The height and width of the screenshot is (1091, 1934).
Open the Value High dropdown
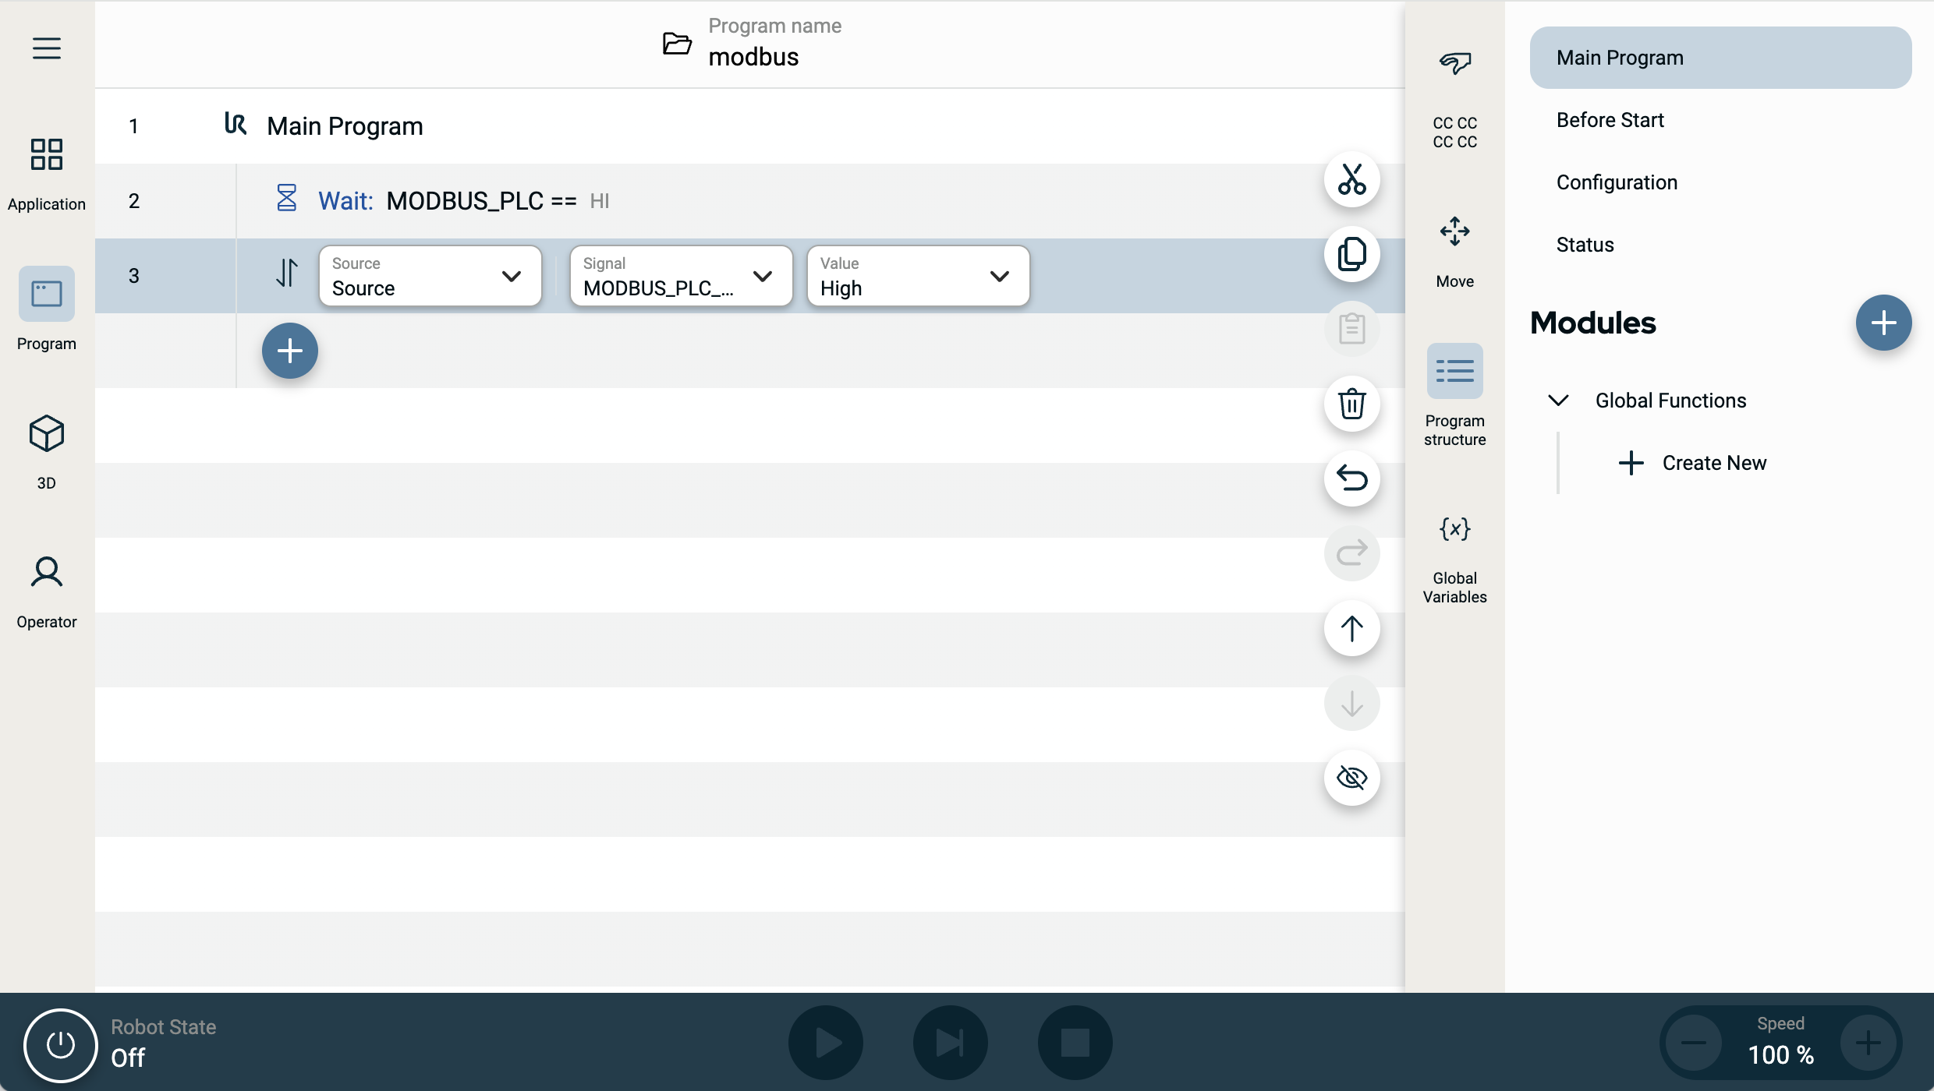coord(918,276)
